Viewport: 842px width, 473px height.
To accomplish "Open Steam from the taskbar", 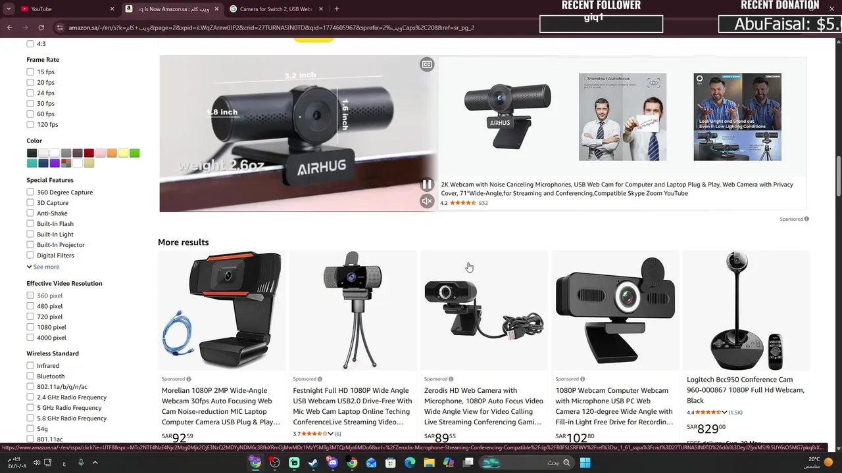I will point(313,462).
